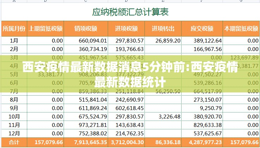Select the 497,502.27 cell
Image resolution: width=260 pixels, height=148 pixels.
[202, 75]
